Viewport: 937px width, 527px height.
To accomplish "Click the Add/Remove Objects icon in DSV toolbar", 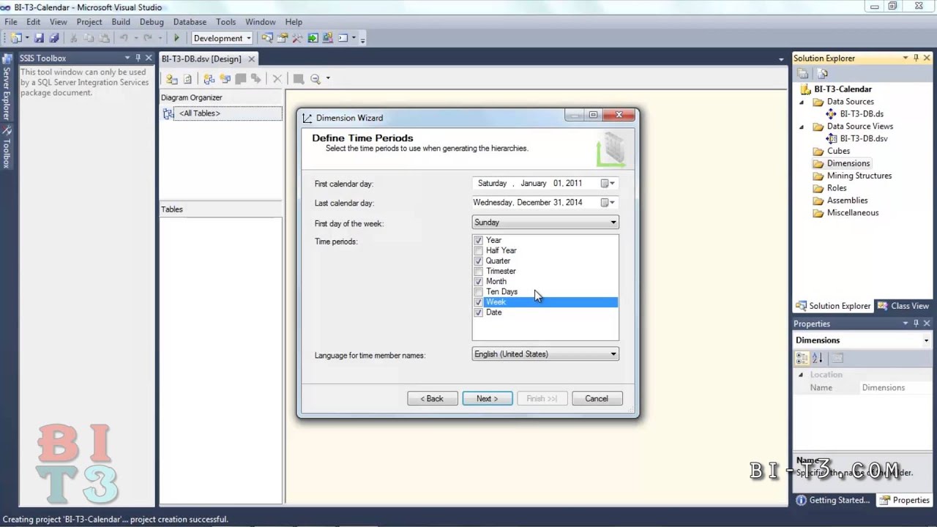I will click(x=171, y=79).
